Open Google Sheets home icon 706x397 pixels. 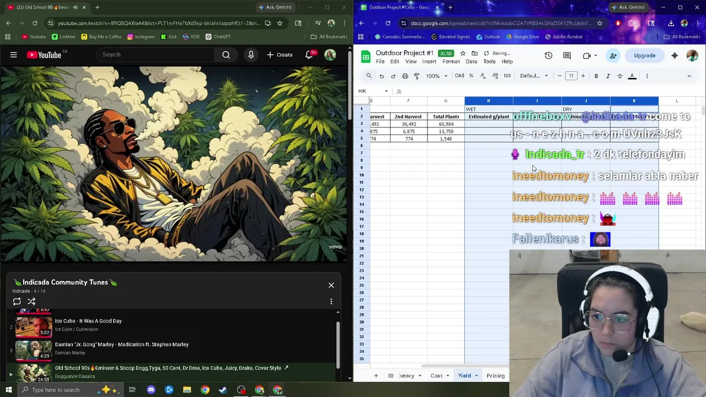tap(366, 57)
